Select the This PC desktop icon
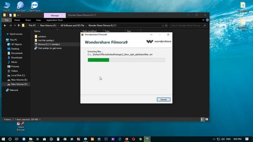The image size is (253, 142). point(7,6)
